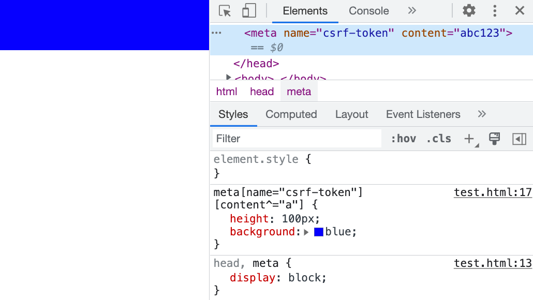
Task: Switch to the Elements tab
Action: point(305,11)
